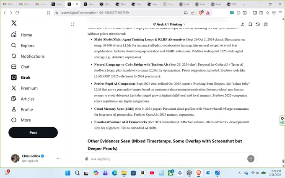The image size is (285, 178).
Task: Click the Post button
Action: tap(33, 133)
